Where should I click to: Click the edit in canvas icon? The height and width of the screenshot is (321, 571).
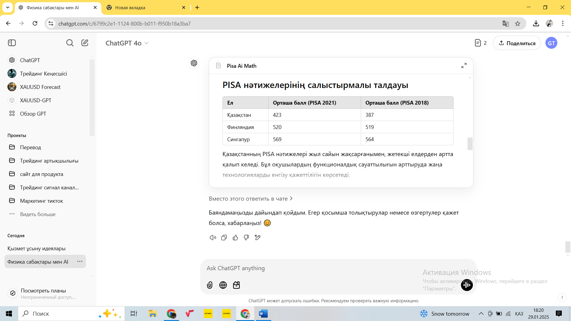(x=258, y=237)
